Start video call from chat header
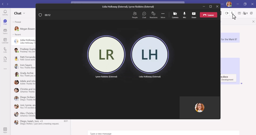The width and height of the screenshot is (256, 135). [227, 13]
